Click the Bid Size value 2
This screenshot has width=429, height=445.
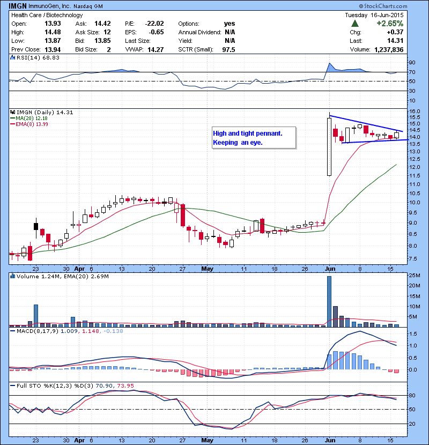click(x=109, y=49)
